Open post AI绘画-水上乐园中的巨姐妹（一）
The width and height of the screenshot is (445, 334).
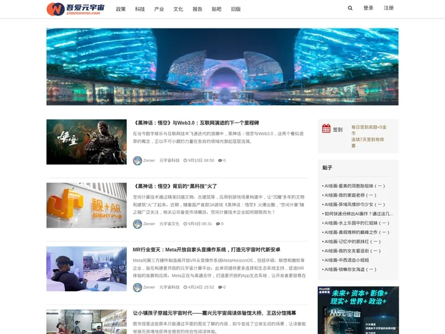(x=357, y=223)
